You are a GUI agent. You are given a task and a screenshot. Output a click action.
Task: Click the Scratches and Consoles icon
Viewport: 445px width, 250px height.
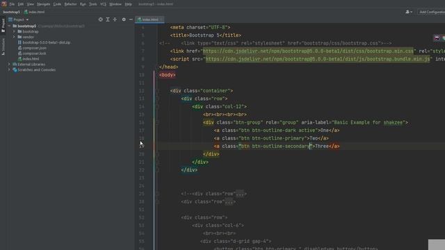click(x=15, y=69)
